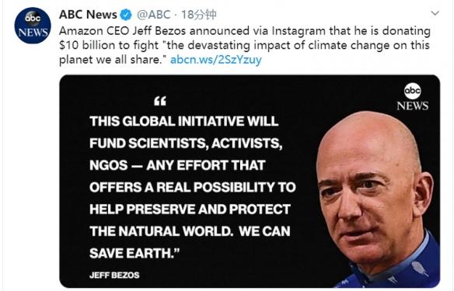Expand the tweet options chevron
Image resolution: width=454 pixels, height=291 pixels.
(x=435, y=13)
